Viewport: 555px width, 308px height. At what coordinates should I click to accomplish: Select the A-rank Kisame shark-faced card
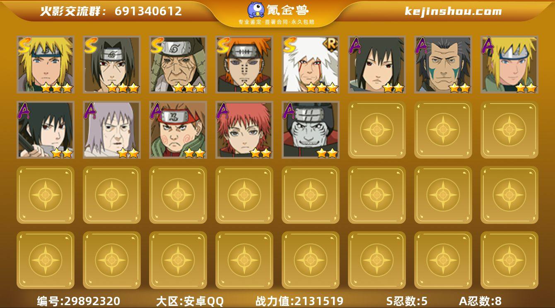(x=310, y=130)
